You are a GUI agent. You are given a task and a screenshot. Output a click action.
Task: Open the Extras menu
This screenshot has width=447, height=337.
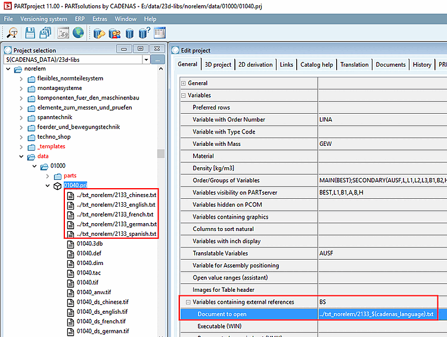(100, 19)
